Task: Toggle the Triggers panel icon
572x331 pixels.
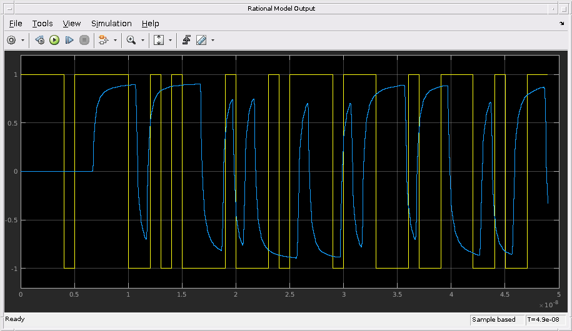Action: tap(186, 40)
